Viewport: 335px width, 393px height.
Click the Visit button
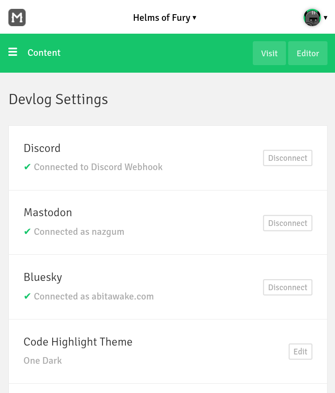269,53
